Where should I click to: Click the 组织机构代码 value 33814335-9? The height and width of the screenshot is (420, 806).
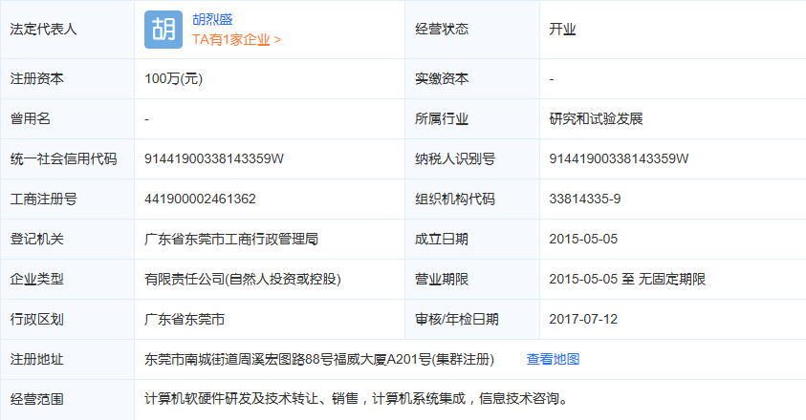coord(585,199)
